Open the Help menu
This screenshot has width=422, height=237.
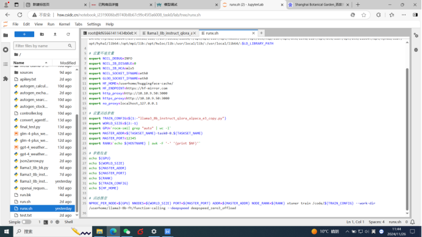[110, 24]
